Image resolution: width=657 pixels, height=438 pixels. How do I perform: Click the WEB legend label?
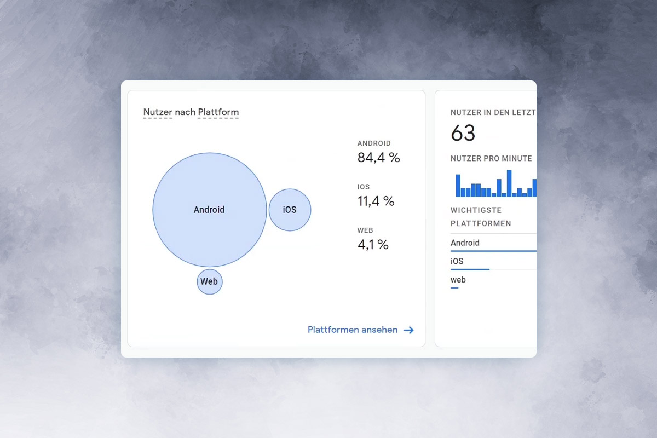click(365, 230)
